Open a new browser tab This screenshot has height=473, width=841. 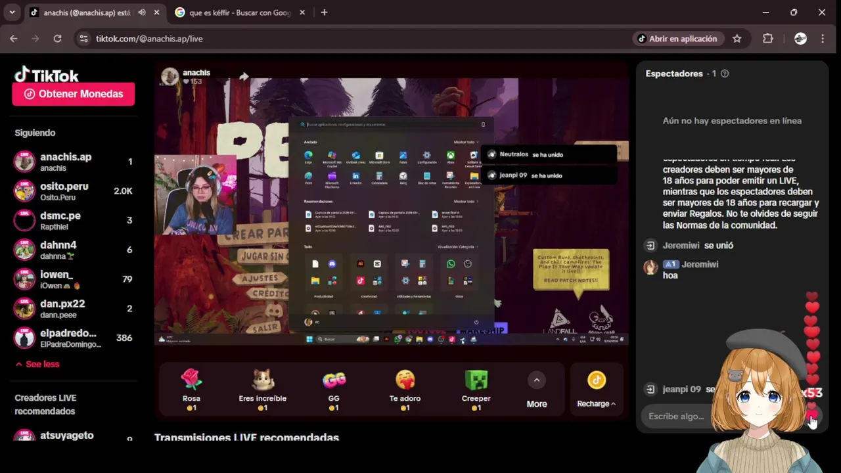pos(324,12)
